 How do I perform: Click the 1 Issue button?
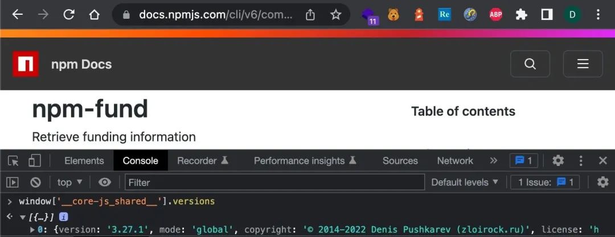546,182
